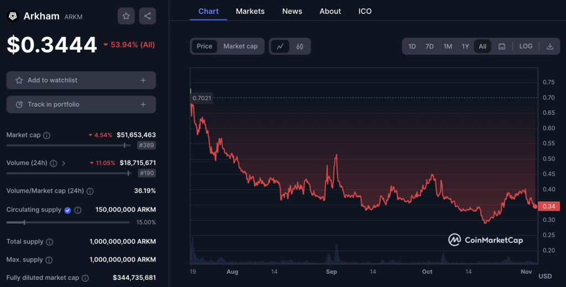The image size is (566, 287).
Task: Click the 0.7021 opening price label
Action: pos(202,98)
